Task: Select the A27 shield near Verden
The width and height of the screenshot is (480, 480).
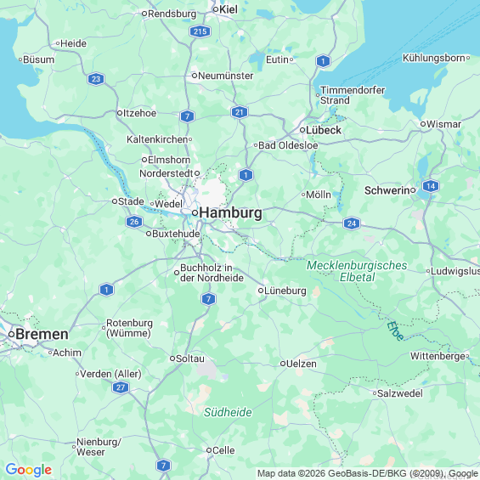Action: [121, 387]
